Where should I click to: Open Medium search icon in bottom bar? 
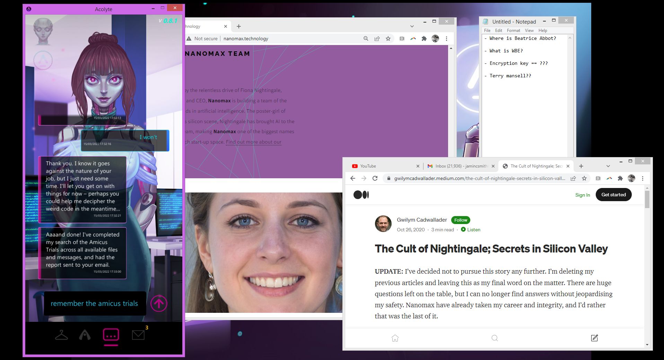click(495, 338)
